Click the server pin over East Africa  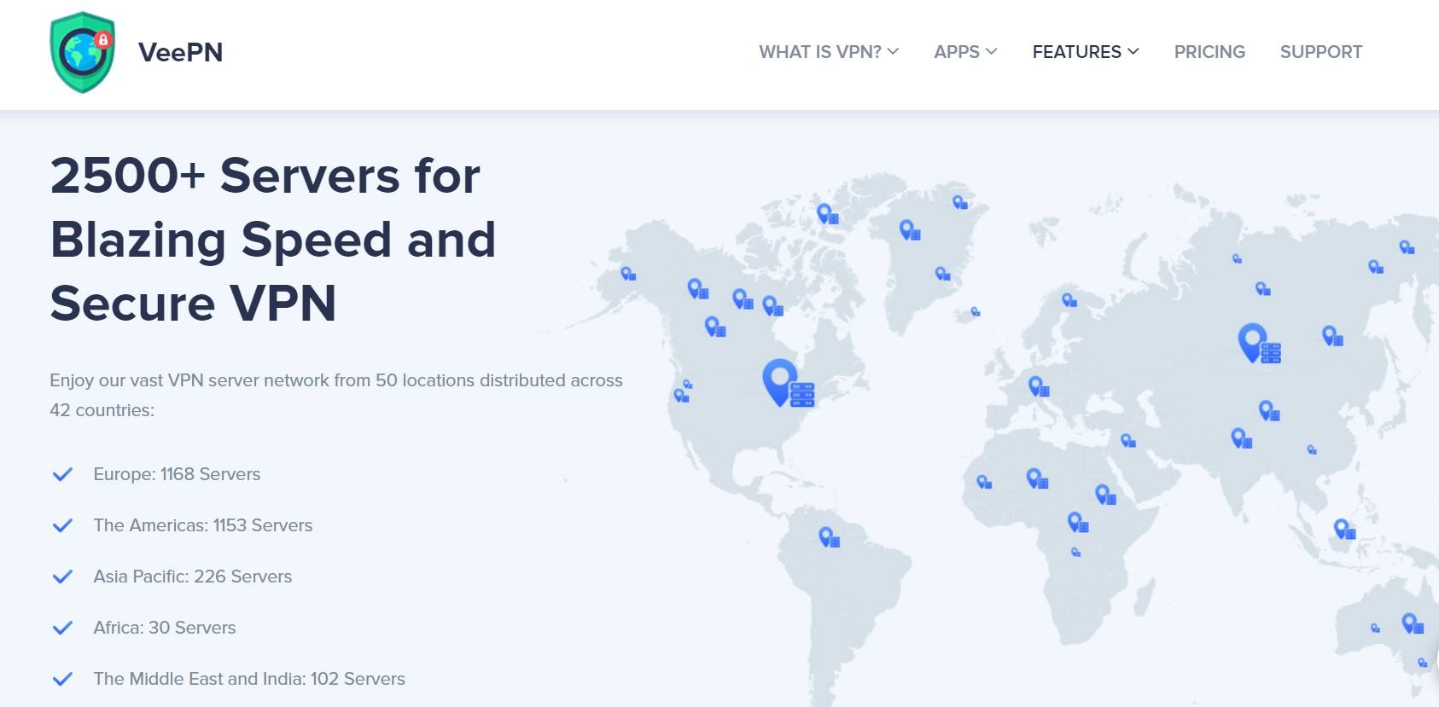pyautogui.click(x=1105, y=495)
